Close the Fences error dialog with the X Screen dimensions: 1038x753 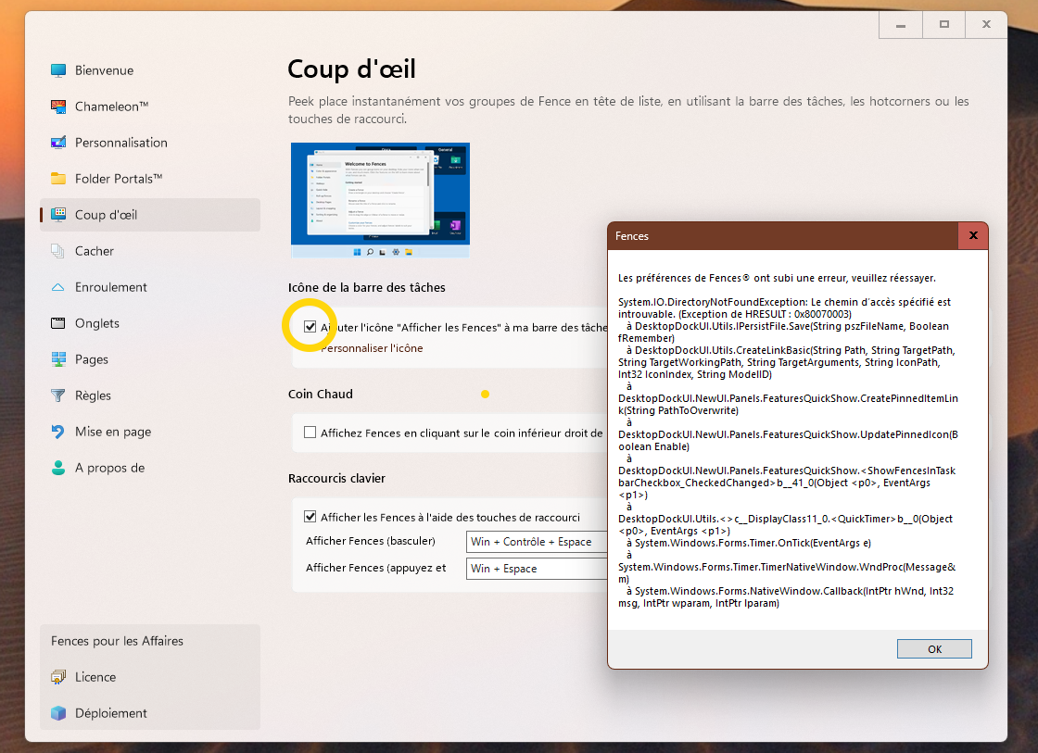pyautogui.click(x=972, y=236)
